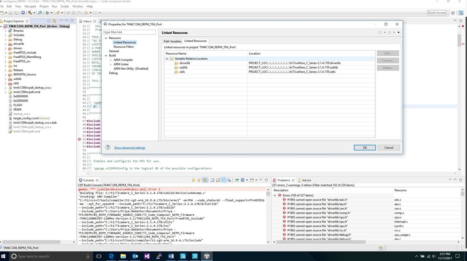Viewport: 467px width, 261px height.
Task: Collapse Variable Relative Location group
Action: coord(167,59)
